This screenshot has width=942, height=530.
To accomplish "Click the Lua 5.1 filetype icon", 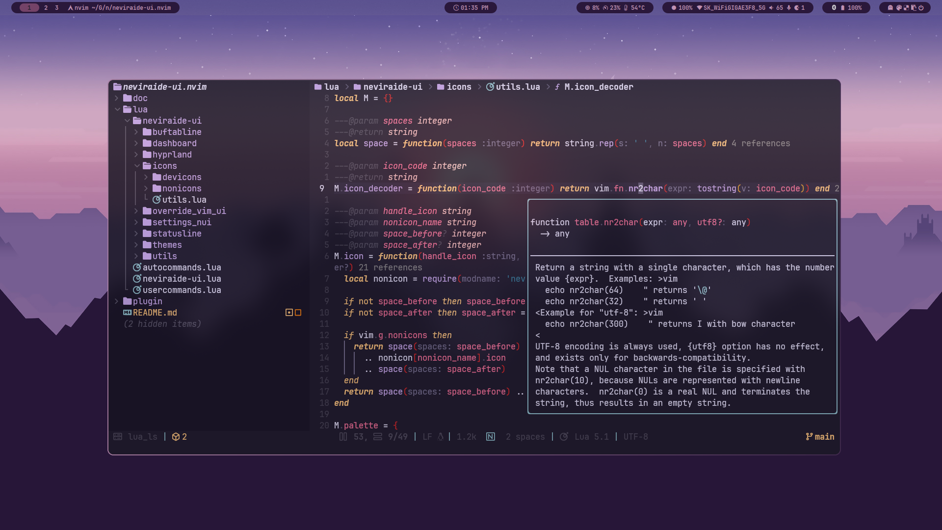I will coord(564,437).
